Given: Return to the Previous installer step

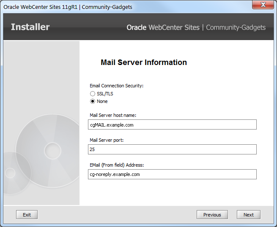Looking at the screenshot, I should [212, 215].
